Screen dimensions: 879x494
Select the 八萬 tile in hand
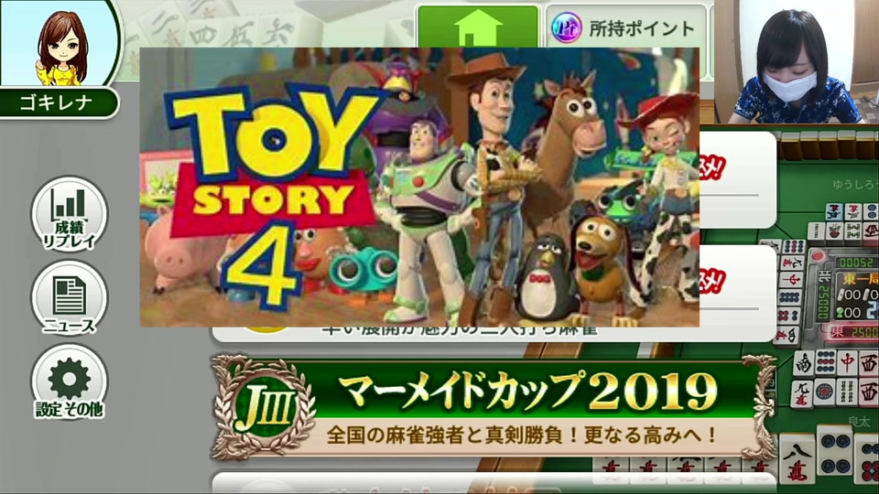pos(798,461)
